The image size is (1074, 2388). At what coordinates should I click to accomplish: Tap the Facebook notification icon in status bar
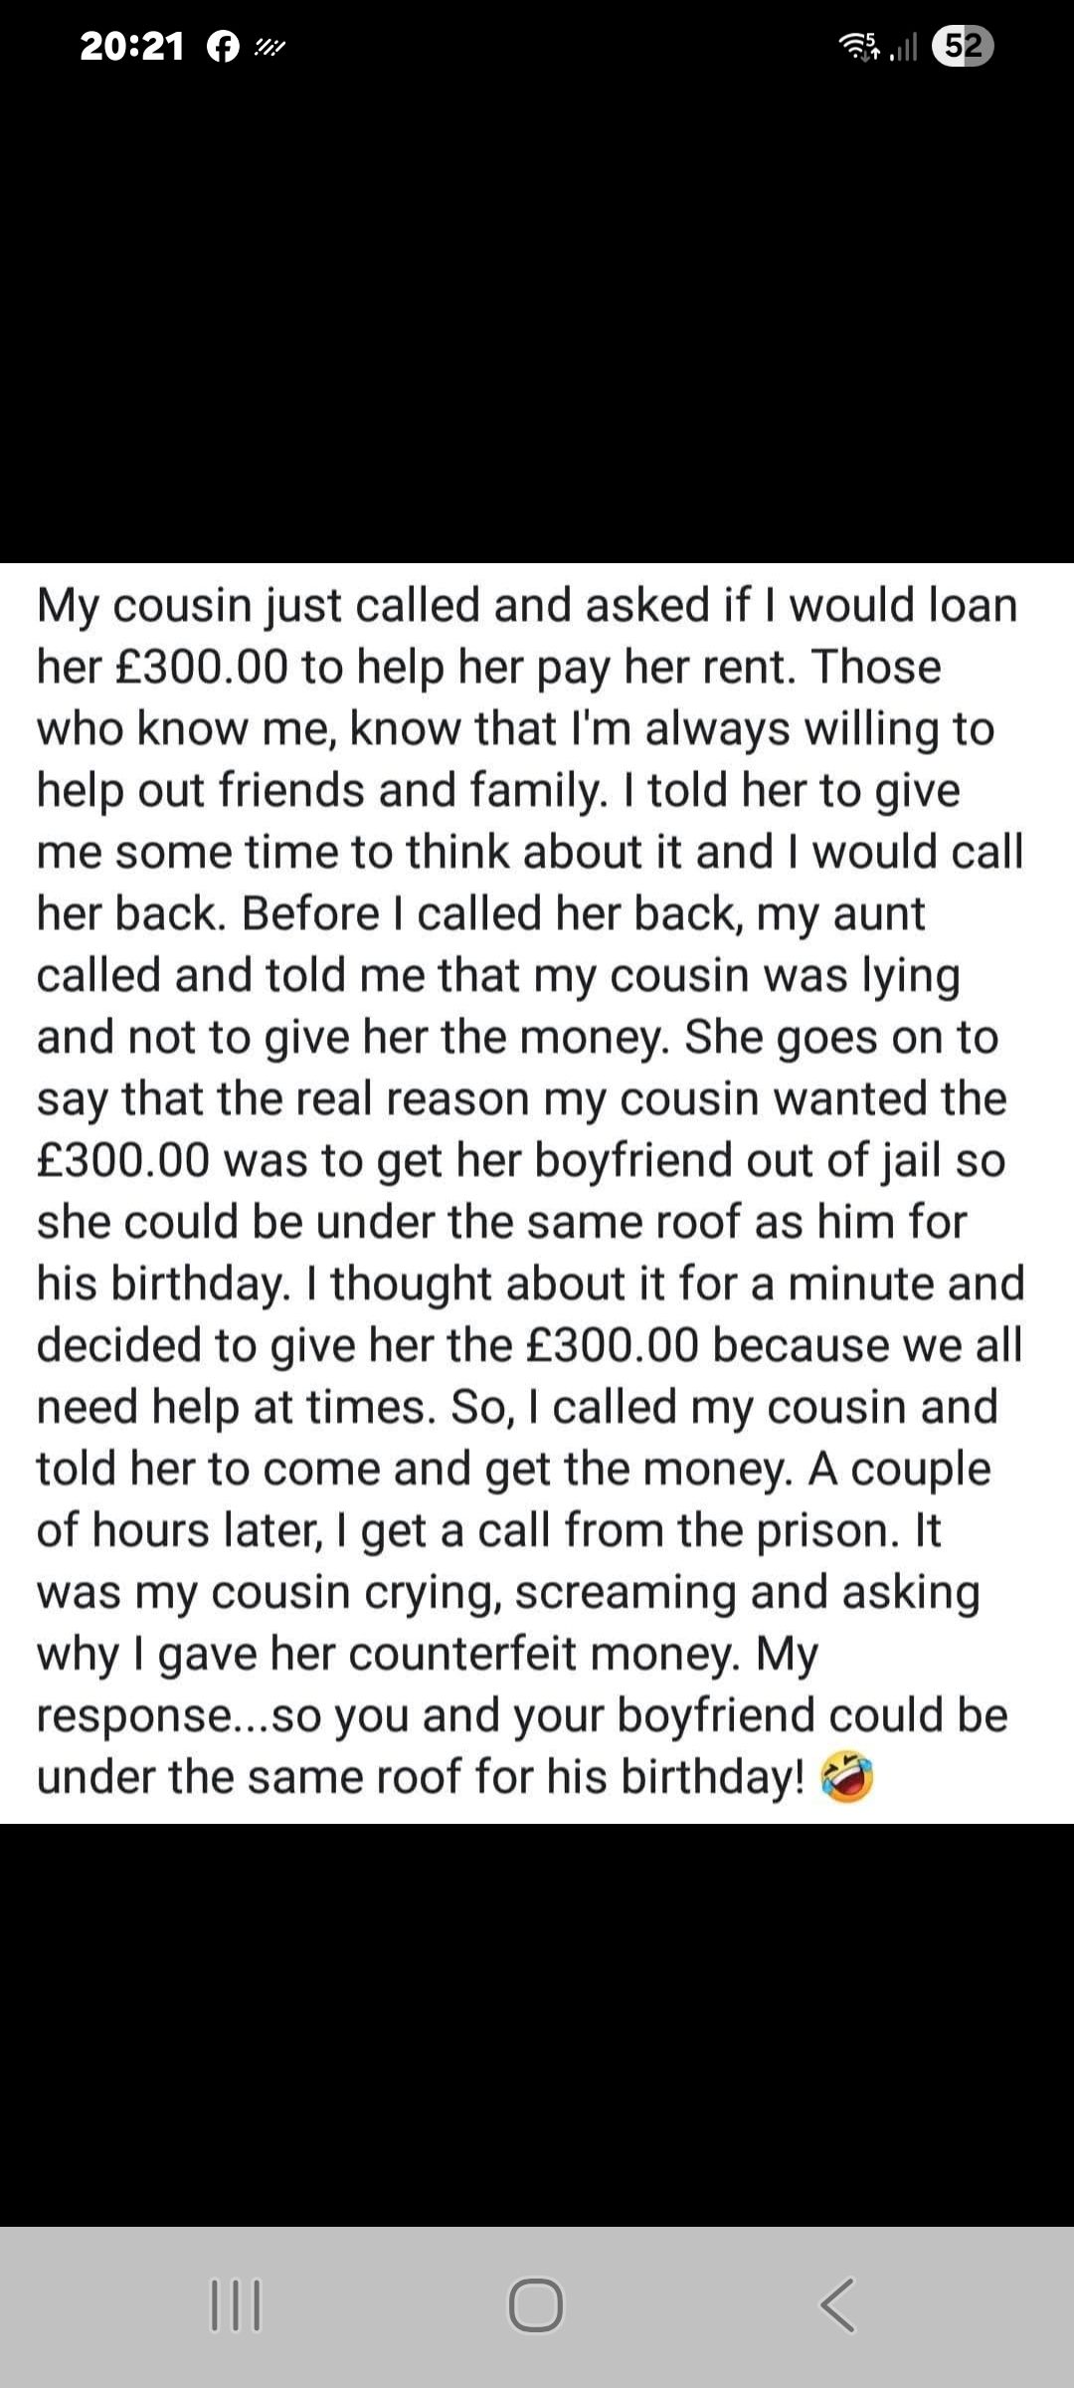click(224, 47)
